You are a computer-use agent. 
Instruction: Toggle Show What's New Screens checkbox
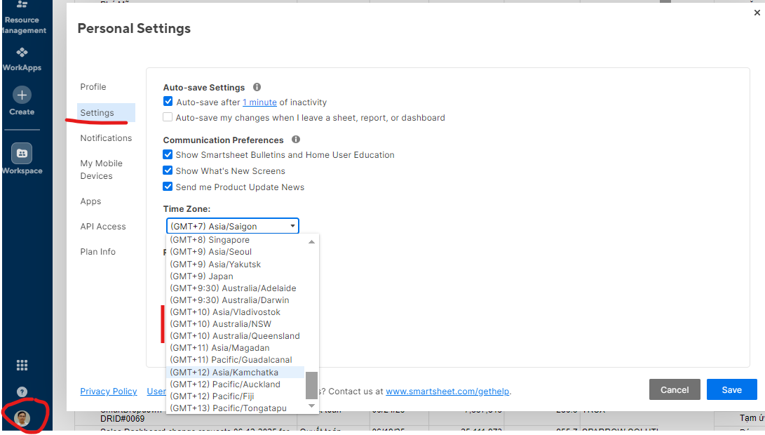click(x=168, y=170)
